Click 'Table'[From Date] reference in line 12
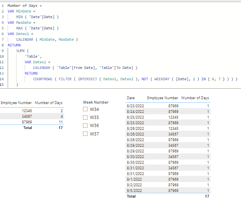The image size is (241, 200). (x=76, y=68)
